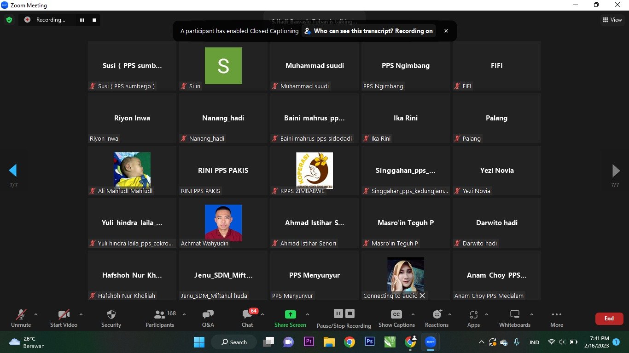629x353 pixels.
Task: Open the Chat panel
Action: (247, 319)
